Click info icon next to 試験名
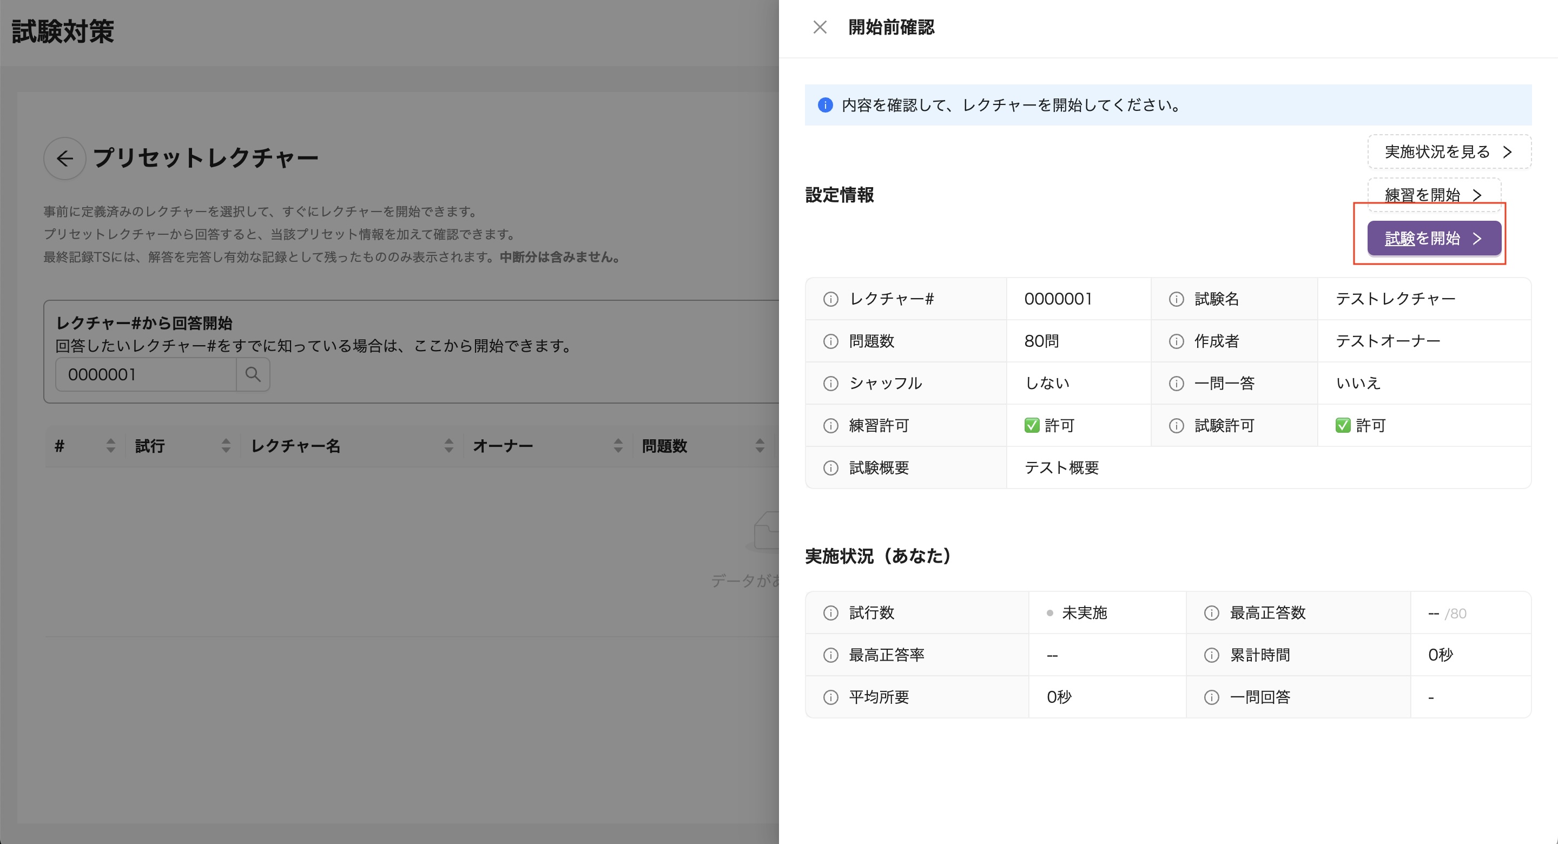This screenshot has height=844, width=1558. click(x=1177, y=299)
